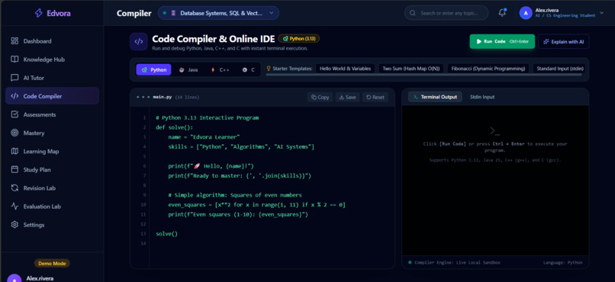Screen dimensions: 615x282
Task: Open the Database Systems course dropdown
Action: pos(218,13)
